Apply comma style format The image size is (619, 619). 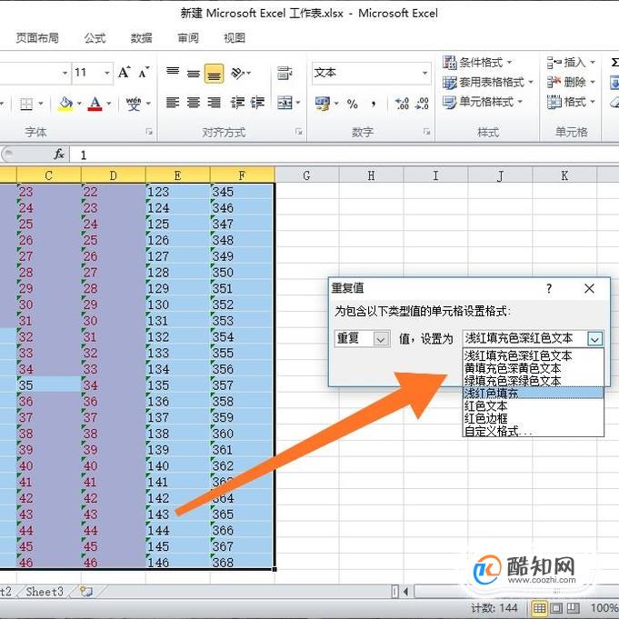(x=373, y=104)
